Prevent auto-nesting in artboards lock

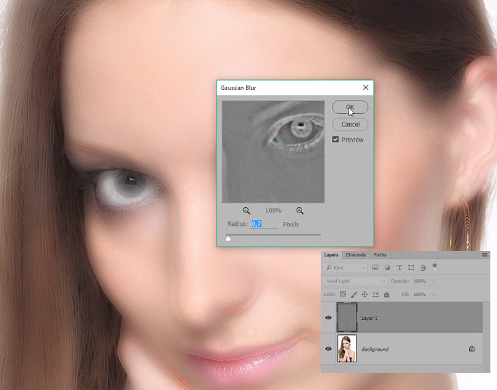point(376,295)
